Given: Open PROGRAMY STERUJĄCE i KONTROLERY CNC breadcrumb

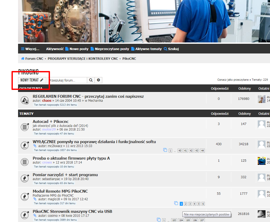Looking at the screenshot, I should pos(83,58).
